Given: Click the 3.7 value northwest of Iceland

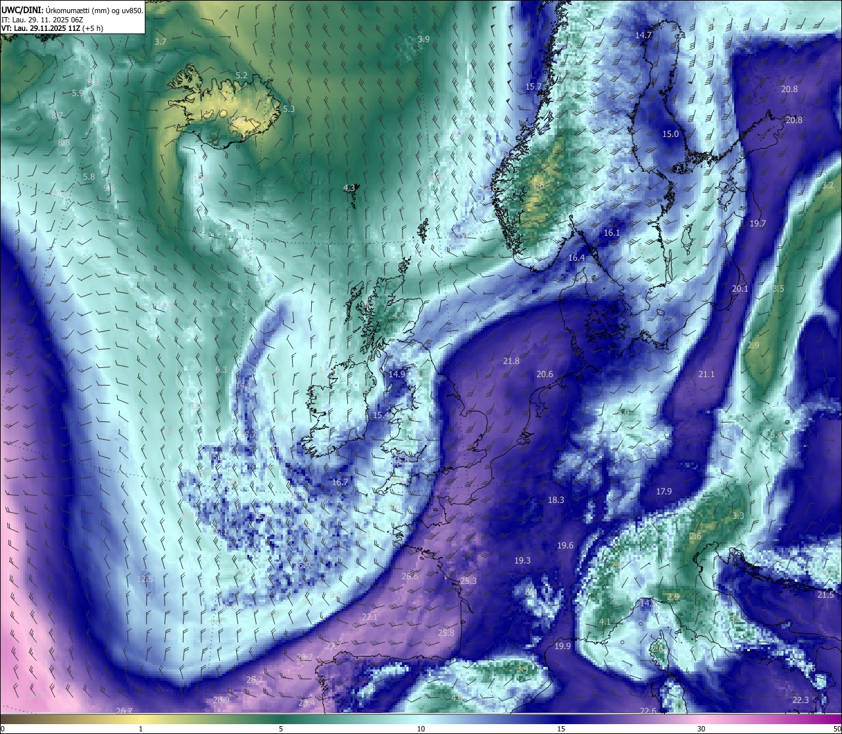Looking at the screenshot, I should pyautogui.click(x=161, y=41).
